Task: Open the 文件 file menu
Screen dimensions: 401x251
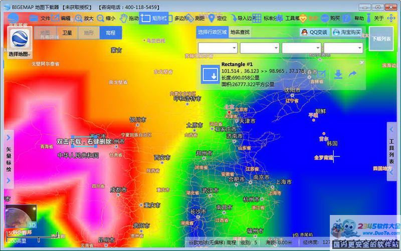Action: tap(41, 18)
